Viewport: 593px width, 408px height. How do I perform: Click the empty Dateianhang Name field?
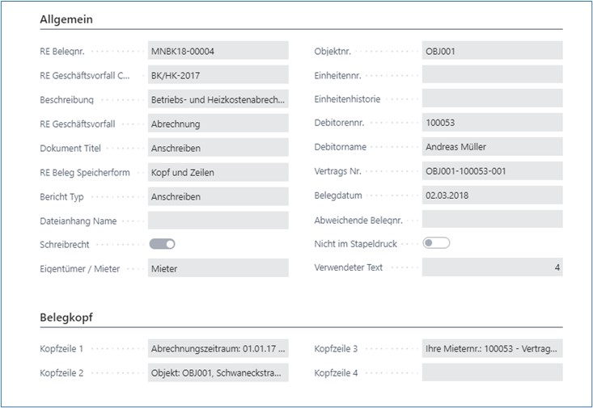(218, 221)
